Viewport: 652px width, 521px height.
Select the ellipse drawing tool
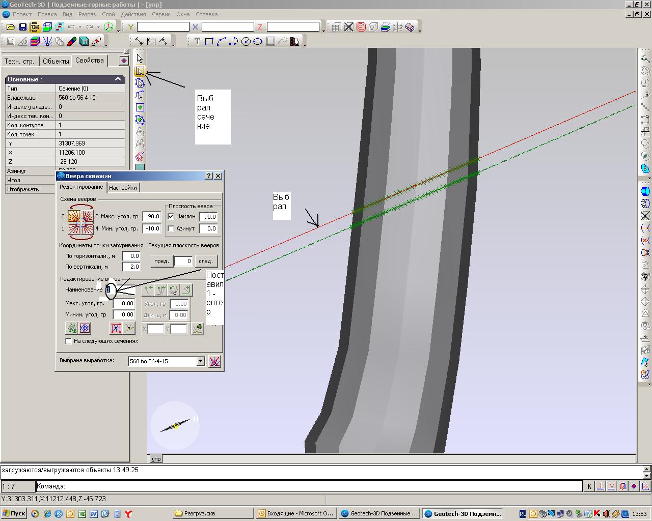pyautogui.click(x=258, y=41)
